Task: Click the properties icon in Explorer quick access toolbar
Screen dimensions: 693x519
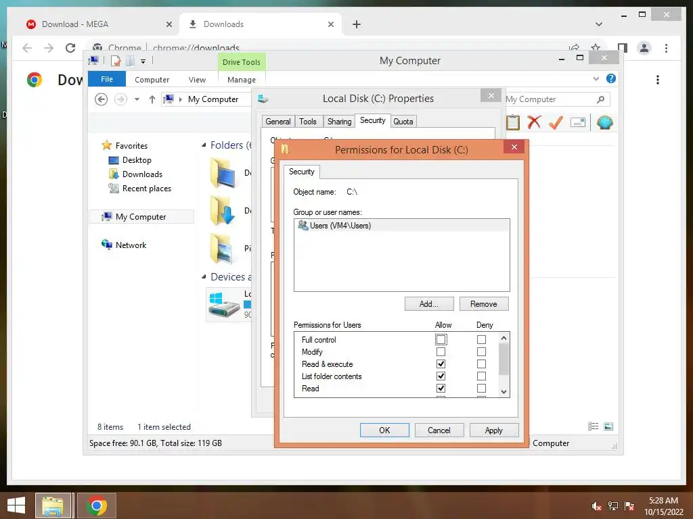Action: click(x=115, y=61)
